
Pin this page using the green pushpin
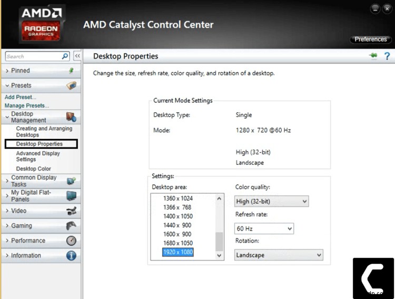373,55
